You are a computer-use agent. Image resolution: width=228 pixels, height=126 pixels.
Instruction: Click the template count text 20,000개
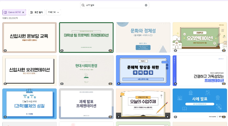coord(13,18)
